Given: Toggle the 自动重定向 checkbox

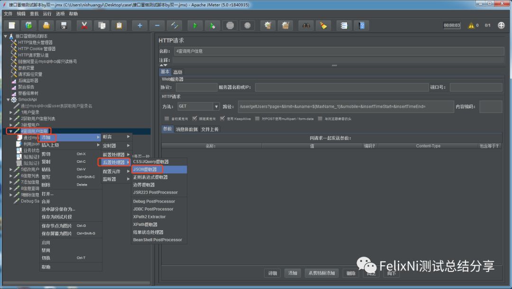Looking at the screenshot, I should [167, 119].
